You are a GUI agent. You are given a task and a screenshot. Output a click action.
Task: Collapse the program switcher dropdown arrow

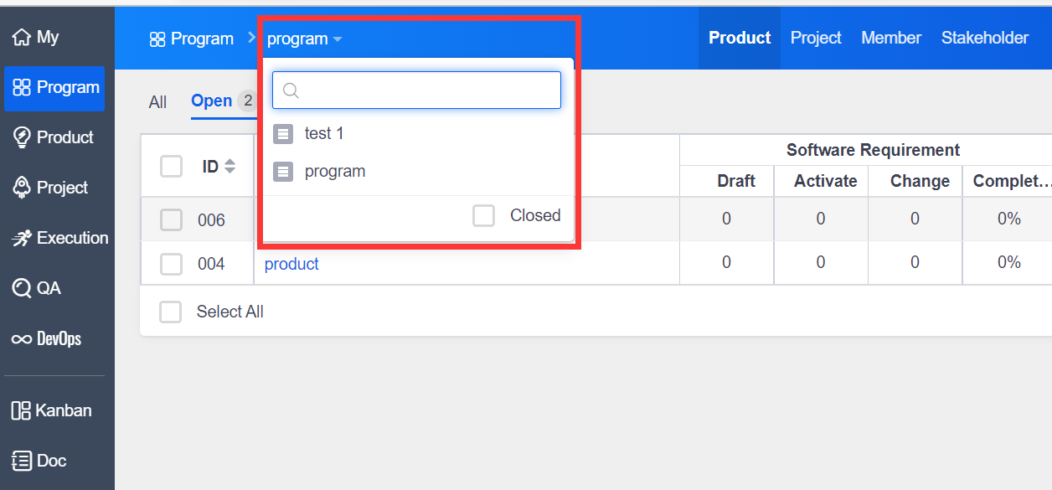[x=337, y=39]
